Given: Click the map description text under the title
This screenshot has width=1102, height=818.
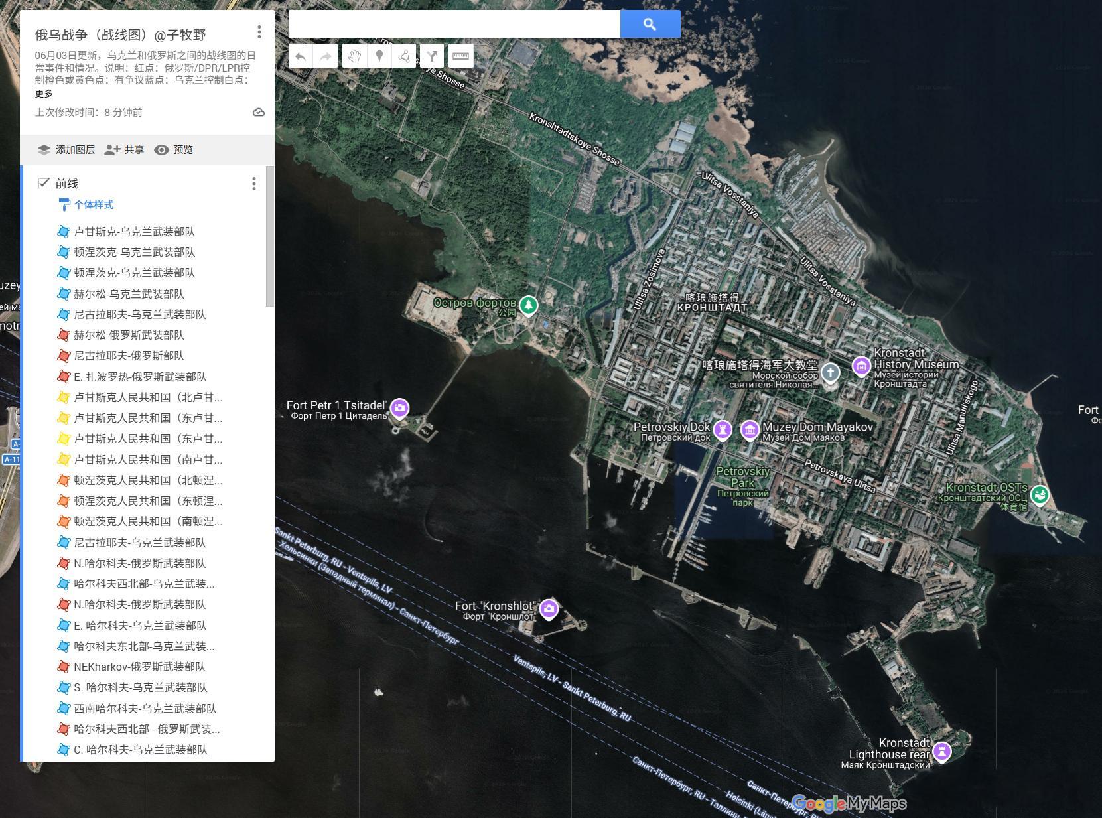Looking at the screenshot, I should [145, 68].
